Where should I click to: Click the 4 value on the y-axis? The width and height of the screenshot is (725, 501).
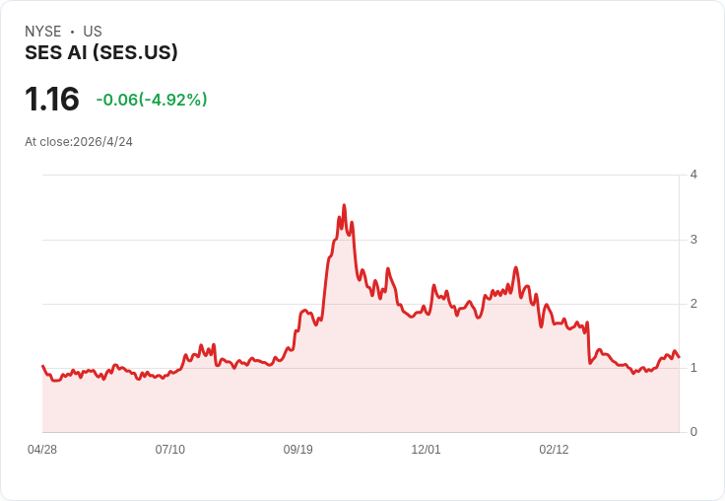click(693, 175)
